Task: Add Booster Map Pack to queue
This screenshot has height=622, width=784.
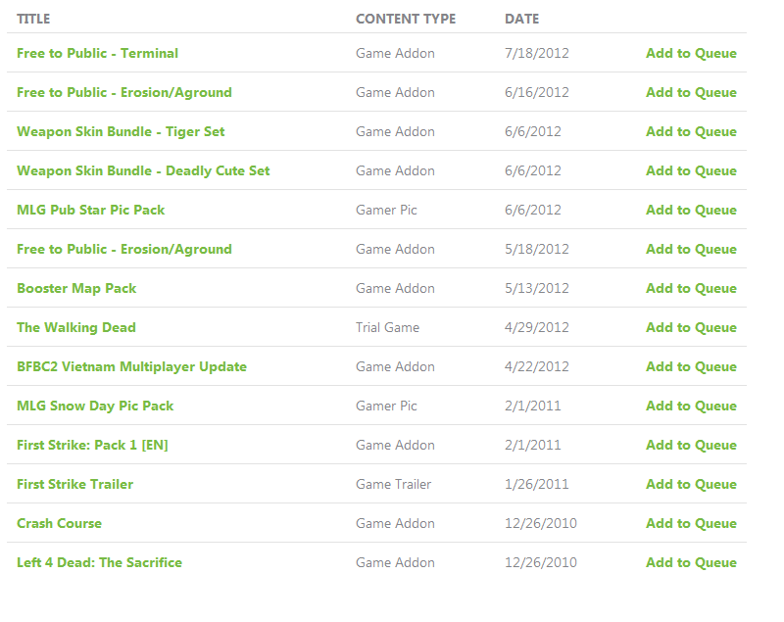Action: point(691,288)
